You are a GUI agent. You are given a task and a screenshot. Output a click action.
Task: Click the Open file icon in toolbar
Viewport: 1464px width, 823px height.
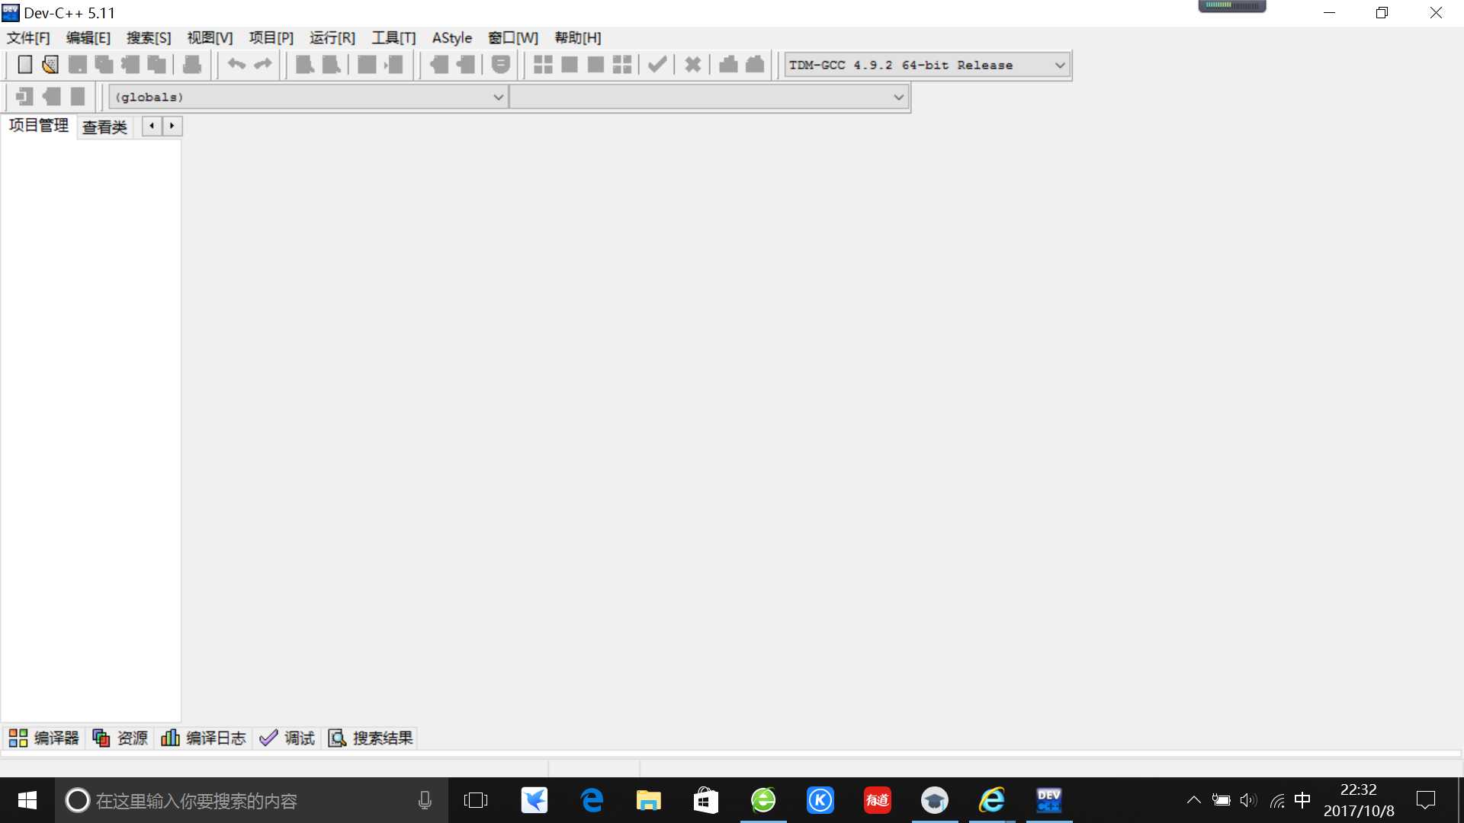pos(50,65)
